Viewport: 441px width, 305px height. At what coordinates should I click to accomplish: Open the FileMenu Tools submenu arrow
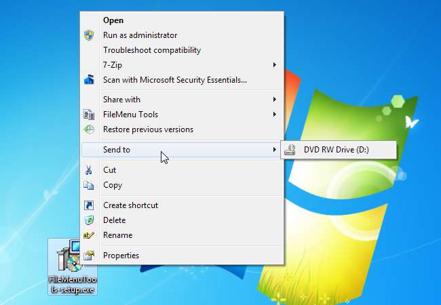click(x=275, y=115)
